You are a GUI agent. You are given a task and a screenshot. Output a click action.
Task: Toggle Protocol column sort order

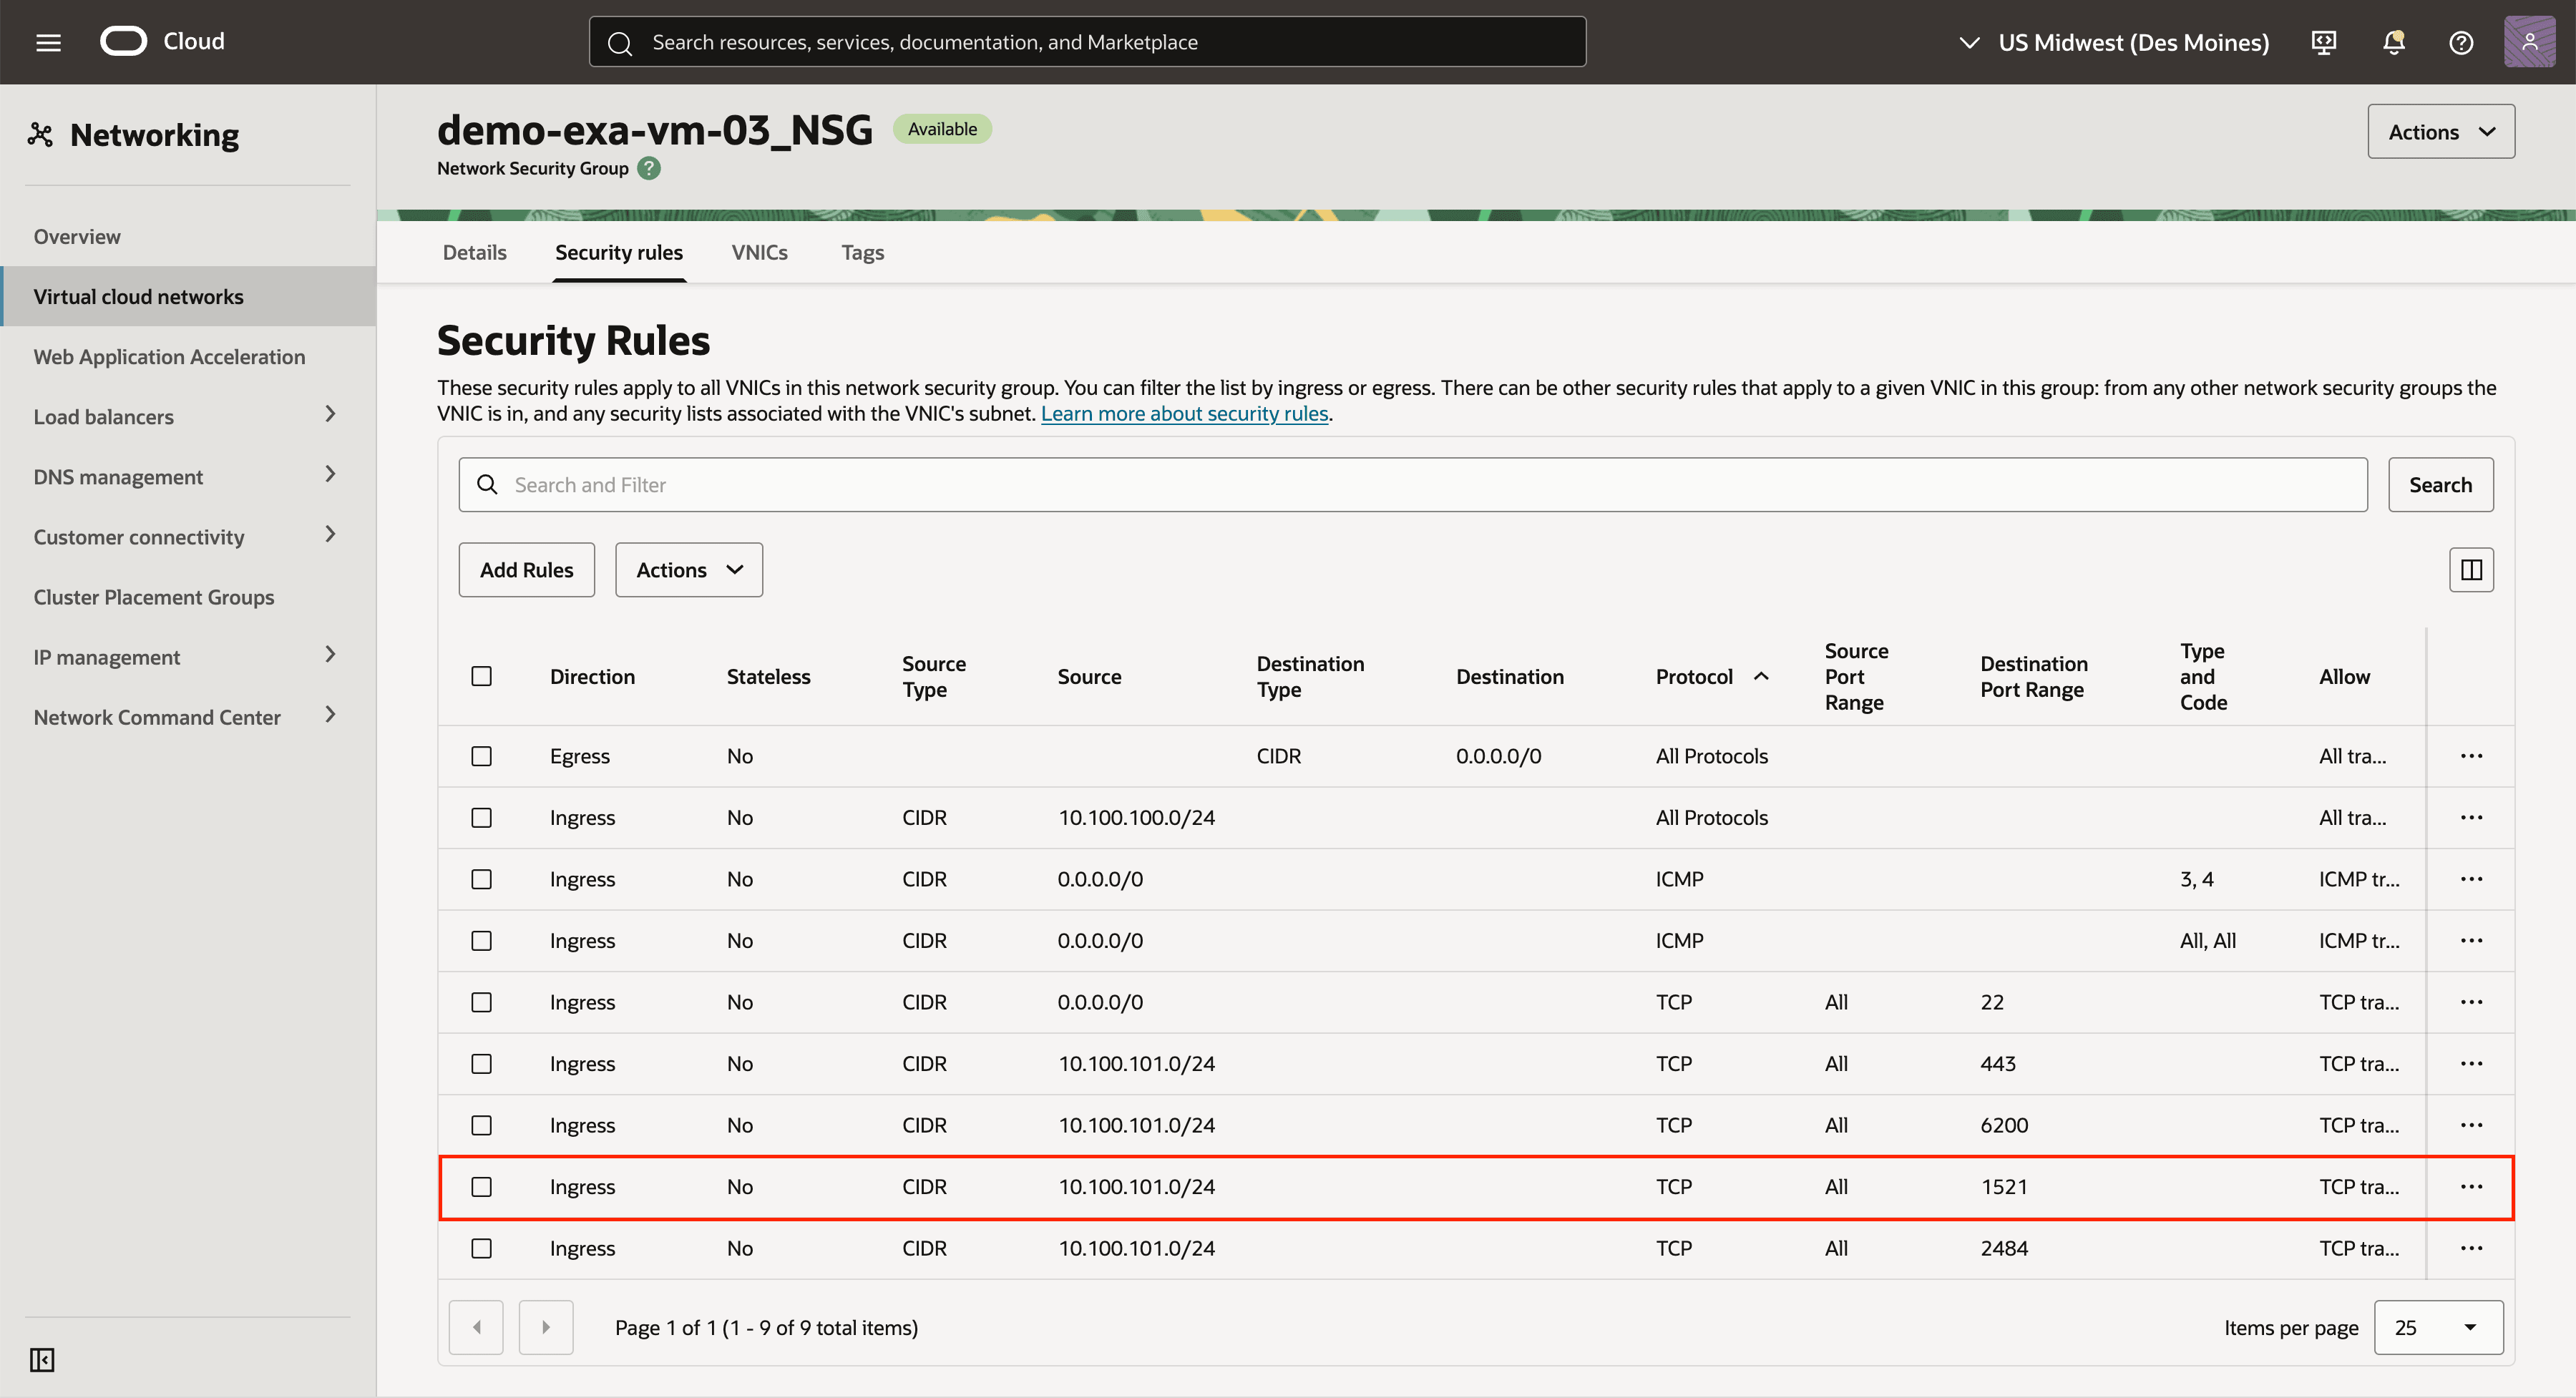(x=1761, y=676)
